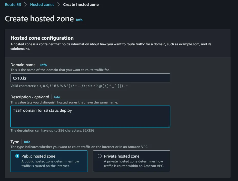The width and height of the screenshot is (238, 181).
Task: Open Info link beside Create hosted zone heading
Action: [79, 20]
